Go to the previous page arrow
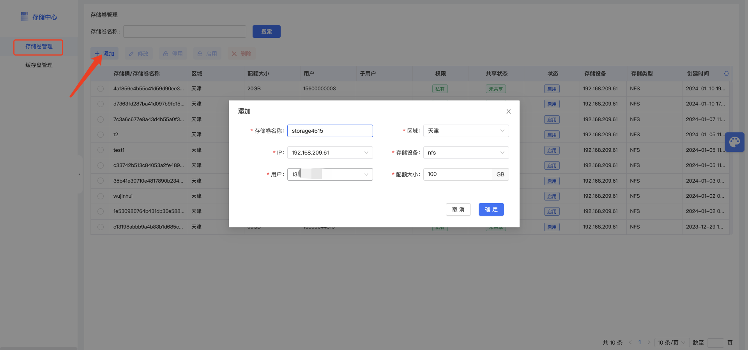 click(630, 343)
